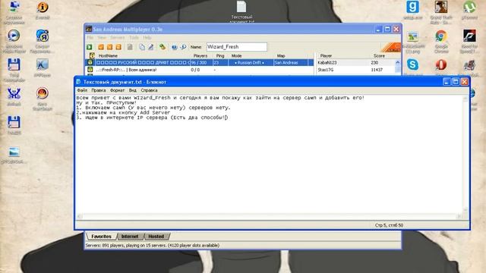This screenshot has height=273, width=486.
Task: Click the magnifier icon beside Name label
Action: click(183, 47)
